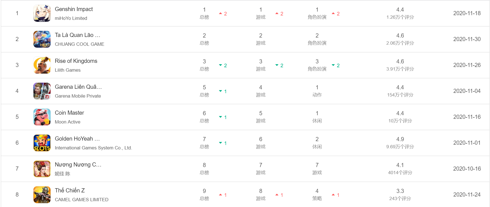490x207 pixels.
Task: Click developer CAMEL GAMES LIMITED
Action: (x=82, y=200)
